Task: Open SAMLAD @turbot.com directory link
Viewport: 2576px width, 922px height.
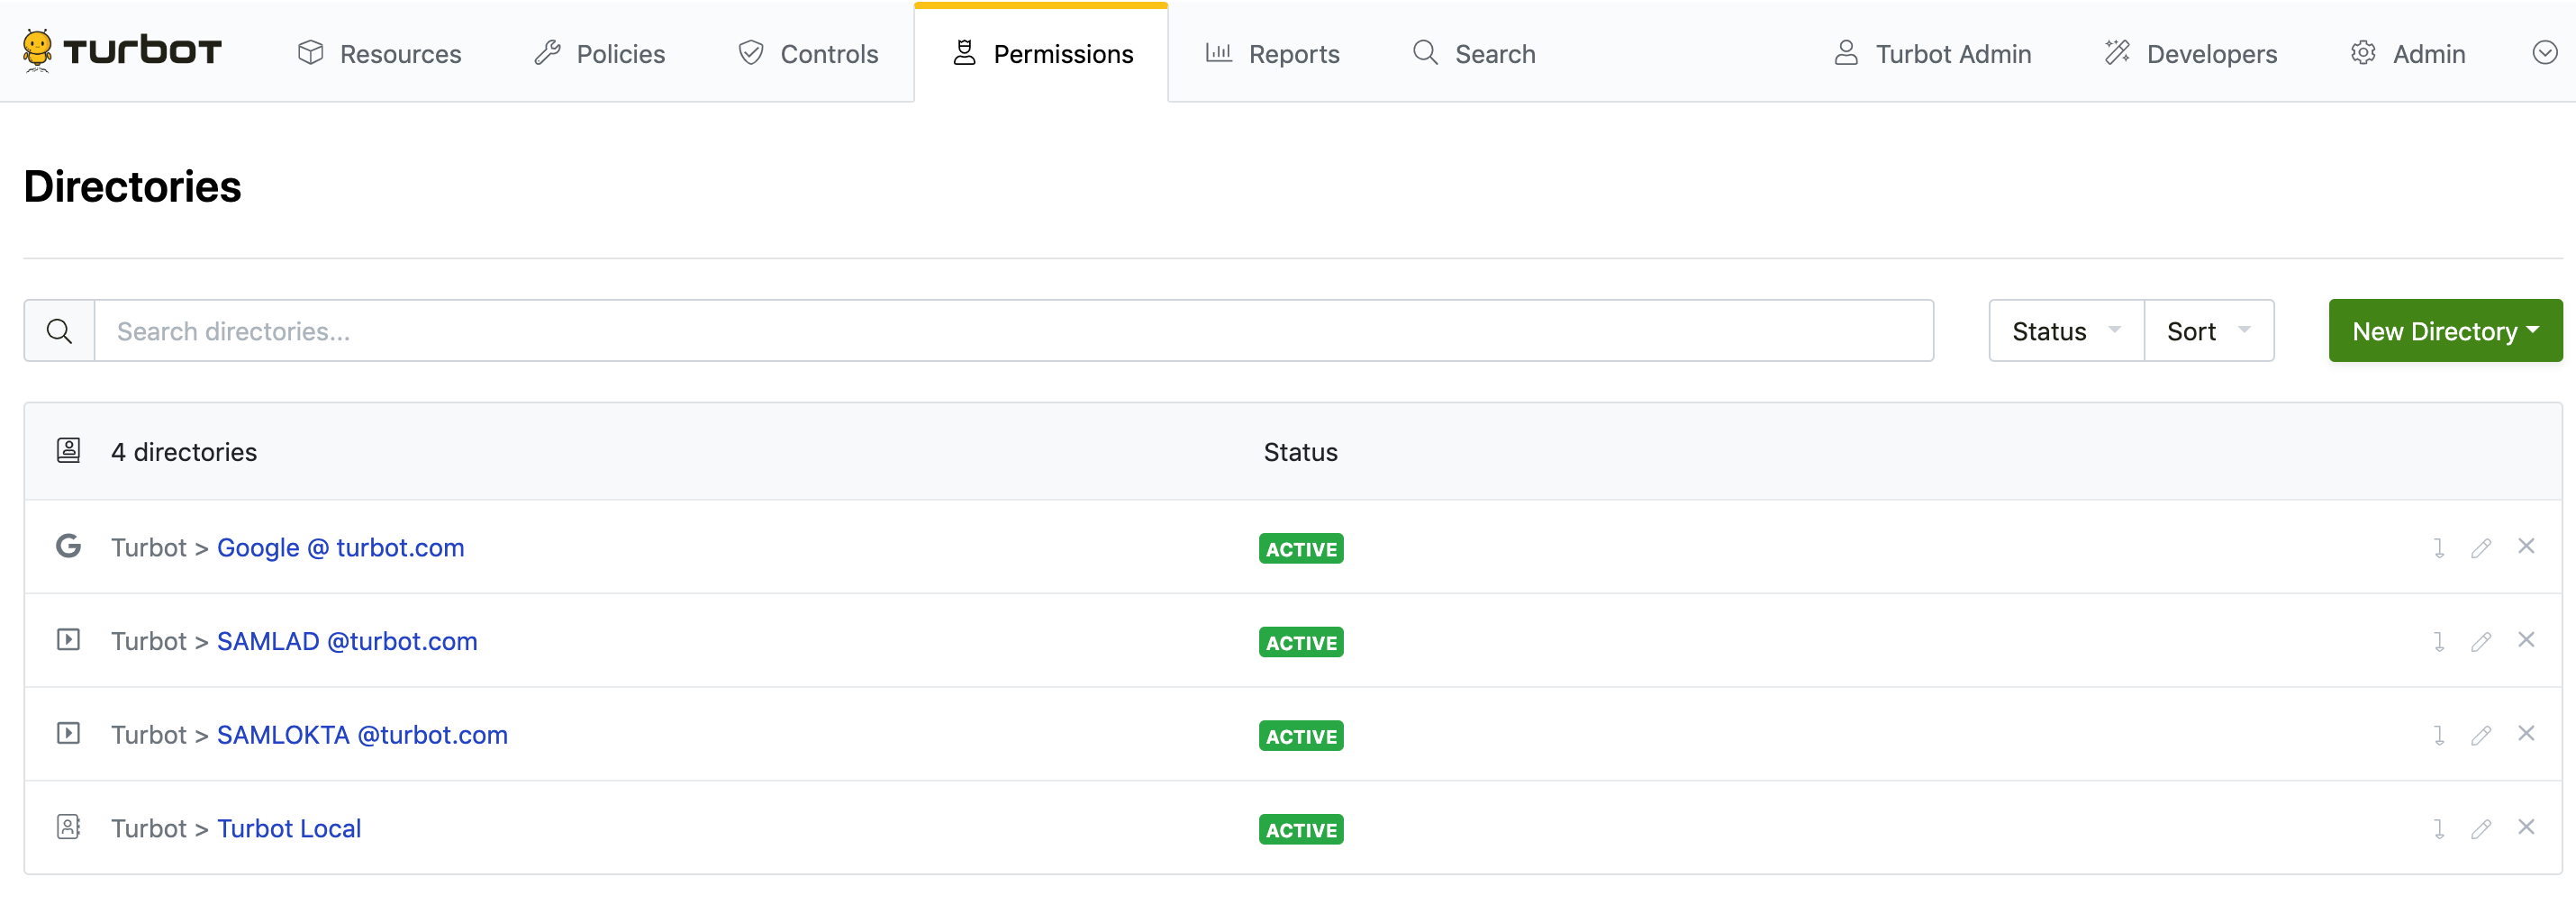Action: 347,642
